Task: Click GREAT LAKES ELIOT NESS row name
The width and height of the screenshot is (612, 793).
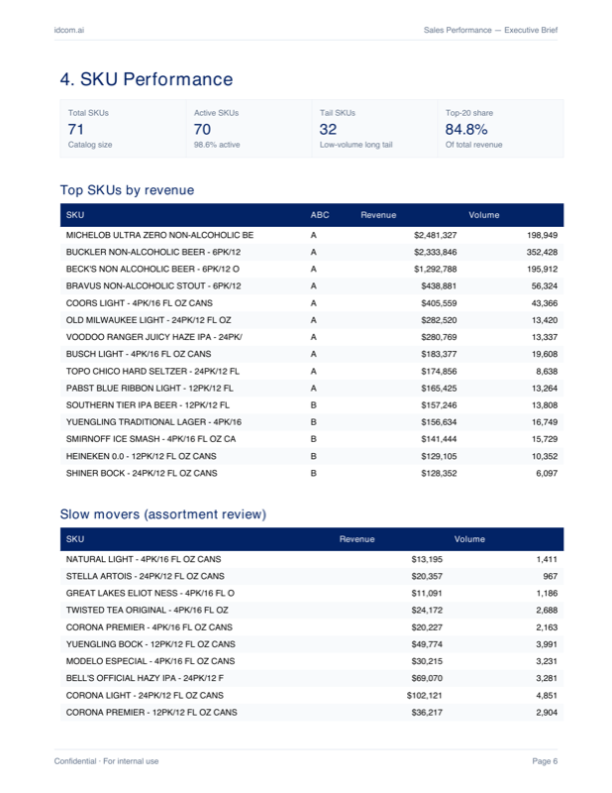Action: (151, 593)
